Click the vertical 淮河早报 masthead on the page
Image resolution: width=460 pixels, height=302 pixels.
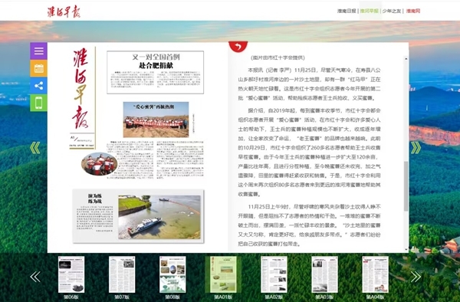point(81,90)
